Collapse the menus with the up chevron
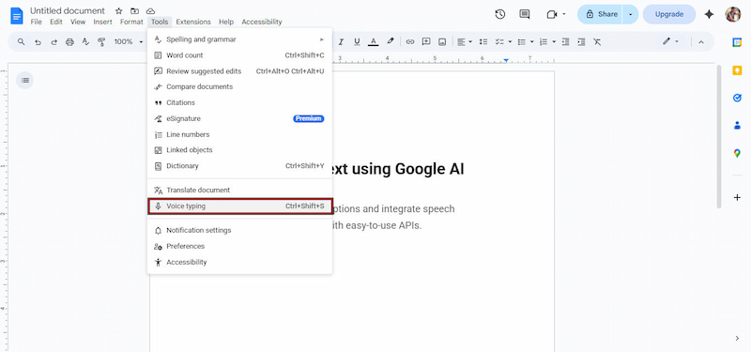This screenshot has height=352, width=751. pyautogui.click(x=701, y=41)
